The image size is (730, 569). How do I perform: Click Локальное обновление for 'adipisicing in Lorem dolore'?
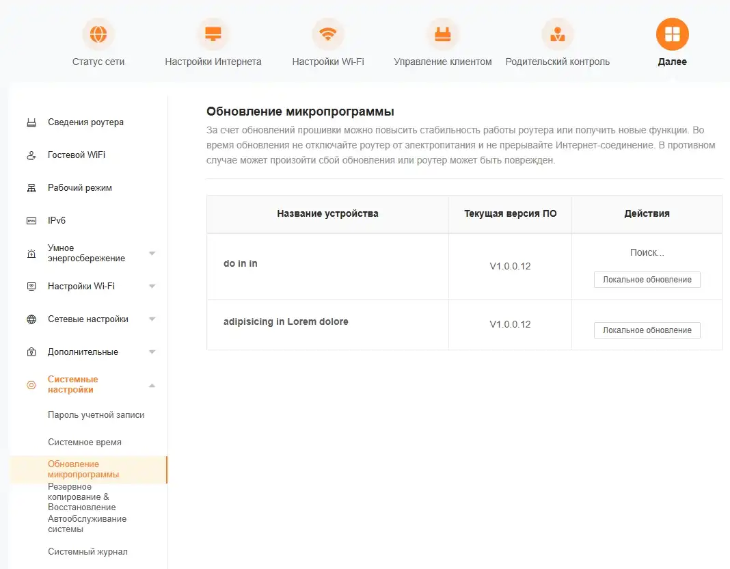click(647, 330)
